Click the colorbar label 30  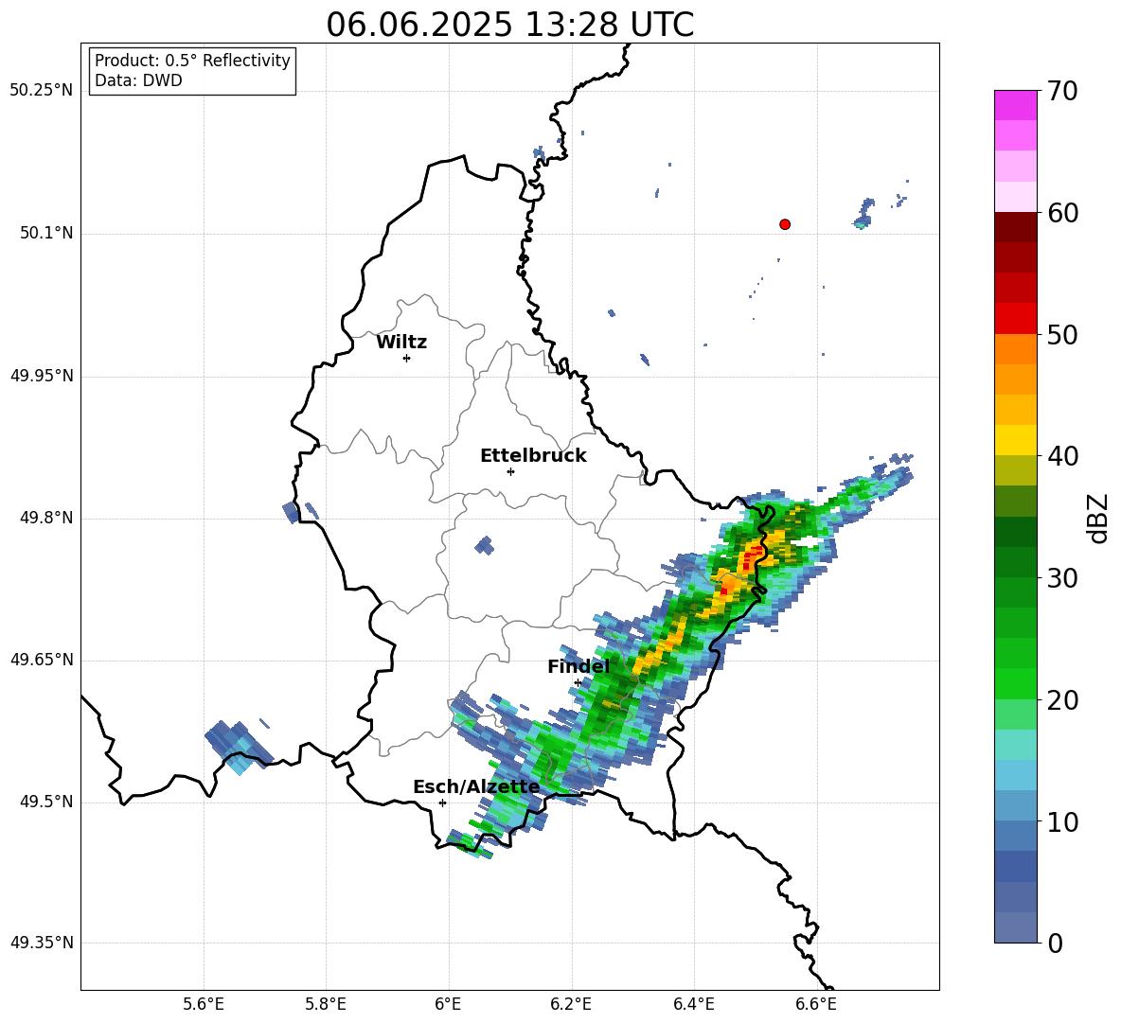(1062, 578)
